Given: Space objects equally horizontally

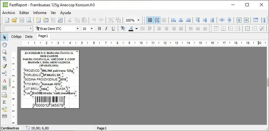Looking at the screenshot, I should (222, 20).
